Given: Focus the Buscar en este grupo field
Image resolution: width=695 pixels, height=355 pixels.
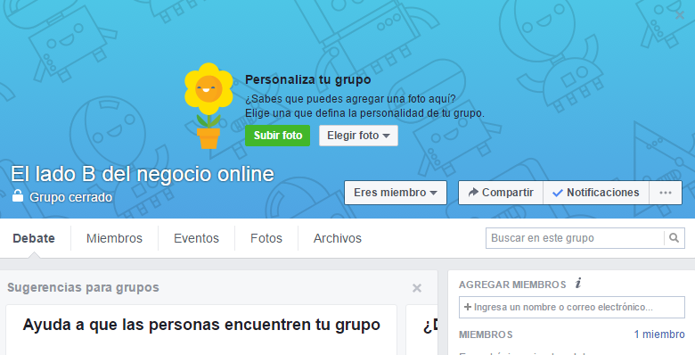Looking at the screenshot, I should point(576,238).
